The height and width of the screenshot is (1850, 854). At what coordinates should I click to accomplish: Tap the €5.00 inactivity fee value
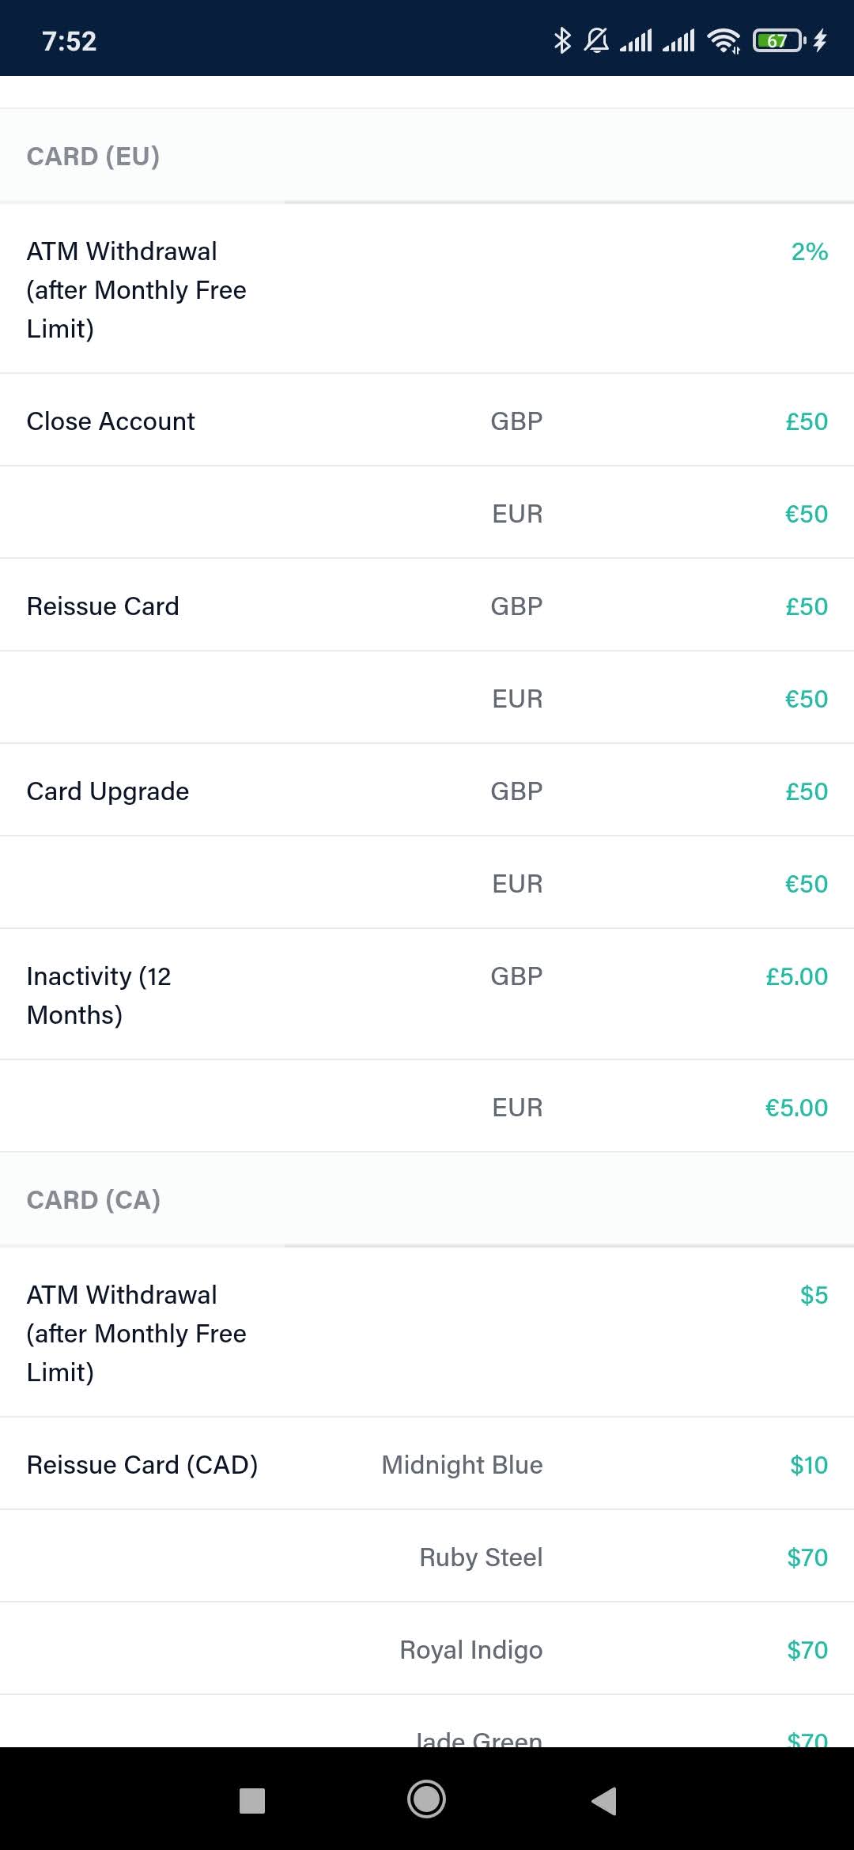796,1108
